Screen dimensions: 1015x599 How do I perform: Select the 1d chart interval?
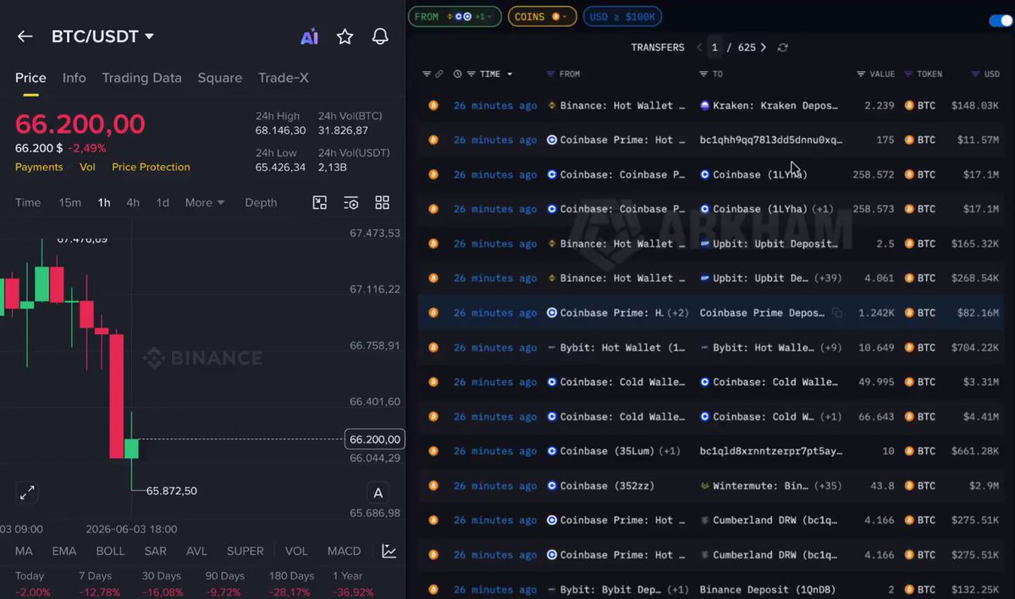click(163, 202)
